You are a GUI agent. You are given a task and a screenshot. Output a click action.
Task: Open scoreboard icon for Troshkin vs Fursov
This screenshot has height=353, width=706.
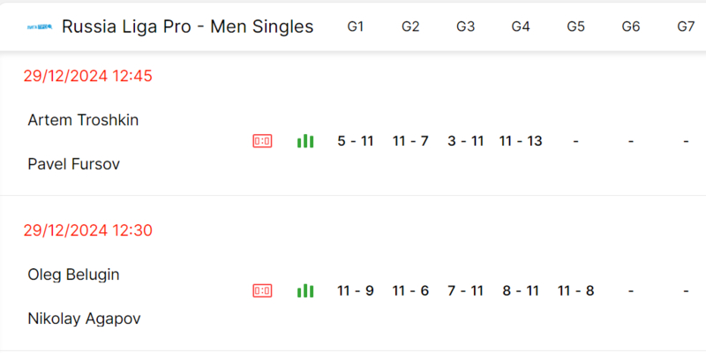click(262, 141)
